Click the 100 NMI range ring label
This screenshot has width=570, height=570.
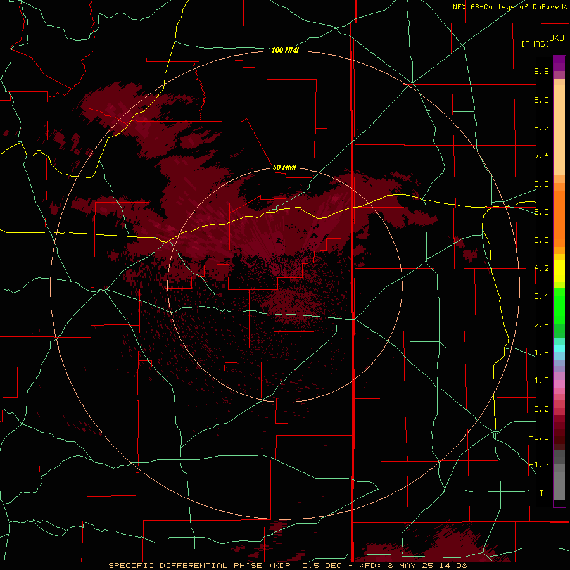click(285, 50)
